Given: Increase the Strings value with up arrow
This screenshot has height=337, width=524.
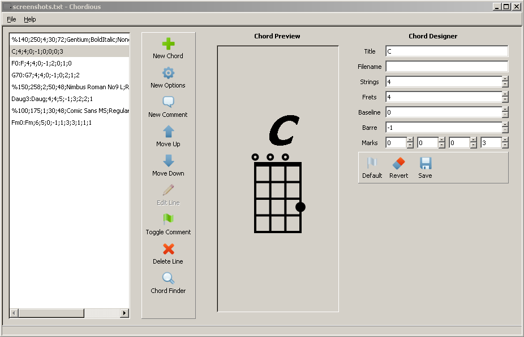Looking at the screenshot, I should click(x=505, y=79).
